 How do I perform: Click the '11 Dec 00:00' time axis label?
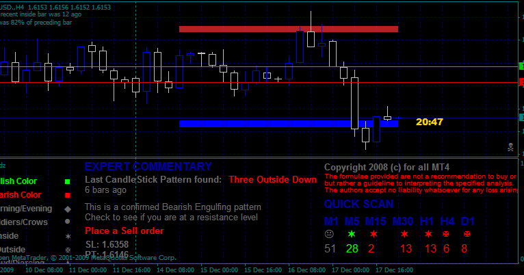88,270
